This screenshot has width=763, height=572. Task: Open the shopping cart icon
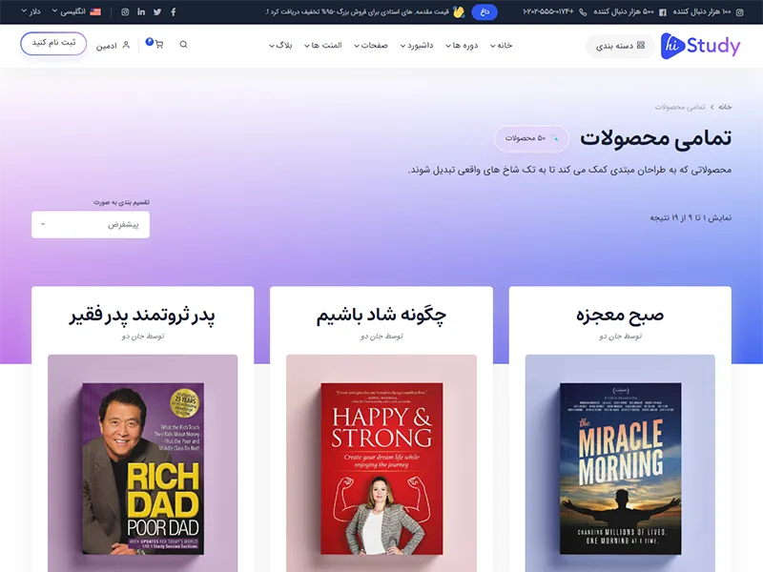tap(158, 44)
